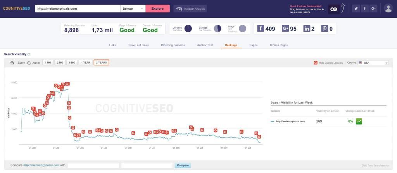The width and height of the screenshot is (397, 173).
Task: Click the Sitewide pie chart
Action: (x=218, y=28)
